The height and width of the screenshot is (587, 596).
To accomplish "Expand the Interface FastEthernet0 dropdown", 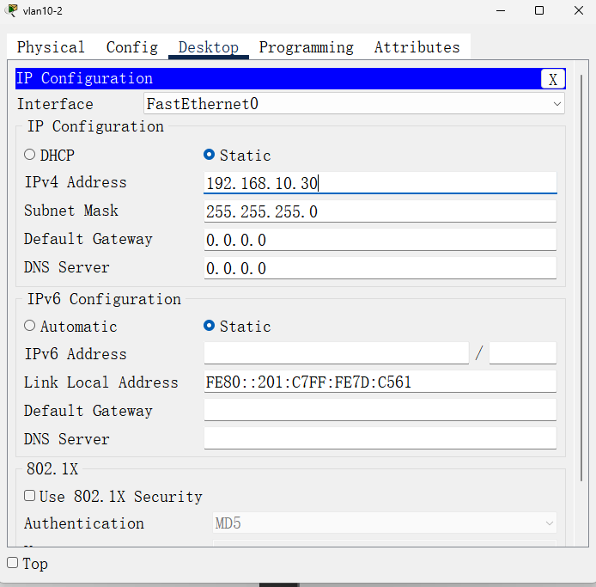I will coord(354,103).
